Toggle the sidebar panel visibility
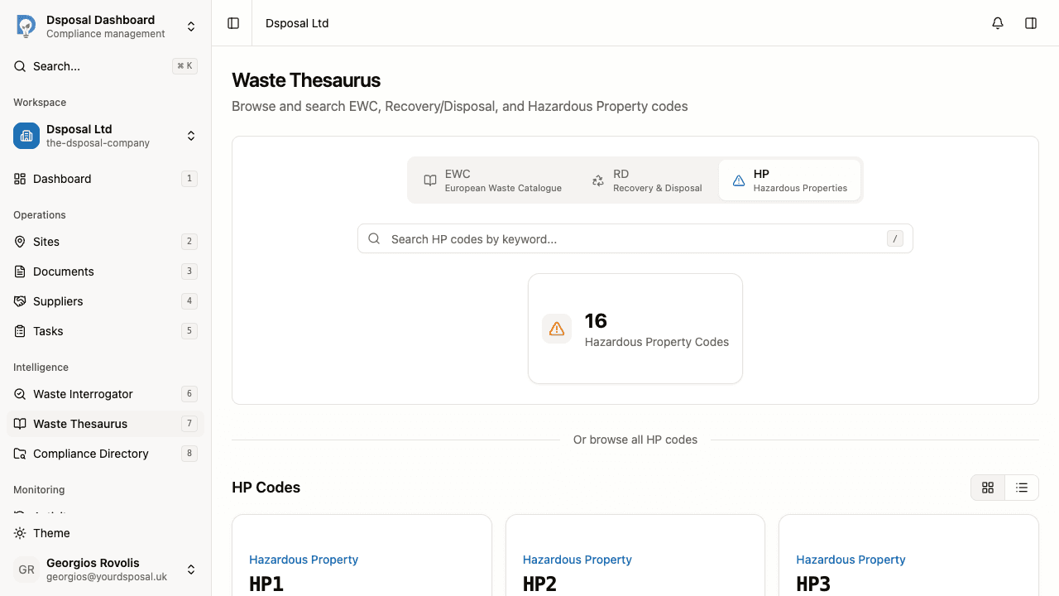Screen dimensions: 1059x596 (x=232, y=23)
